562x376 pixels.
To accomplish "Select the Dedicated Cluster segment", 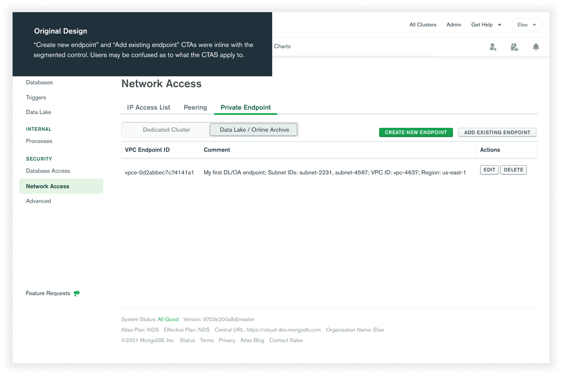I will 166,130.
